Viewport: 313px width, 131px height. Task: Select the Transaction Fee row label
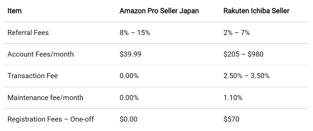(x=32, y=76)
